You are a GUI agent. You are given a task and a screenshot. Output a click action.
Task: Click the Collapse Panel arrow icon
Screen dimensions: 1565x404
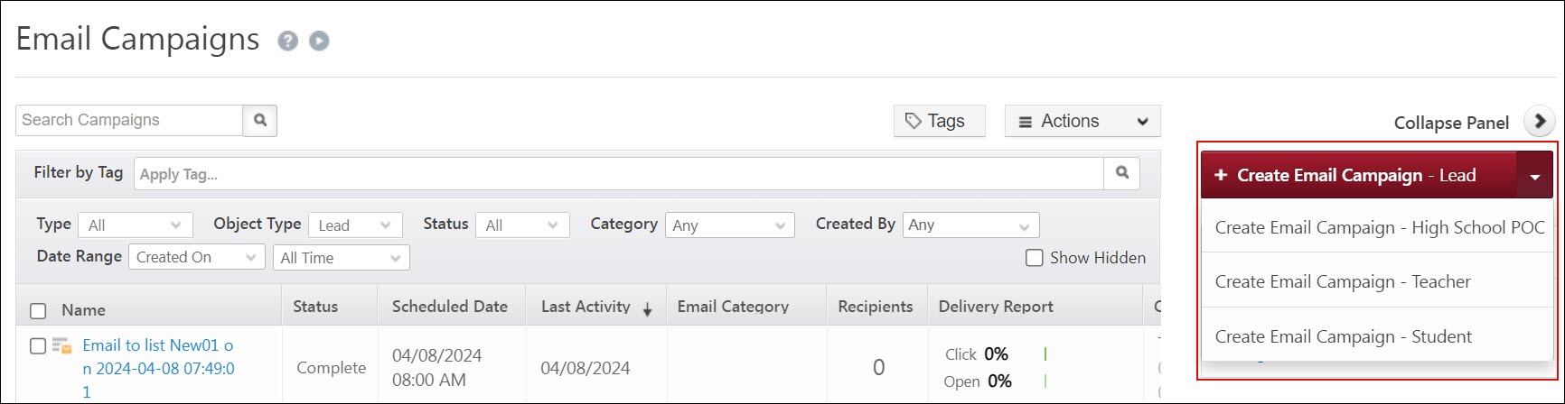[1539, 122]
